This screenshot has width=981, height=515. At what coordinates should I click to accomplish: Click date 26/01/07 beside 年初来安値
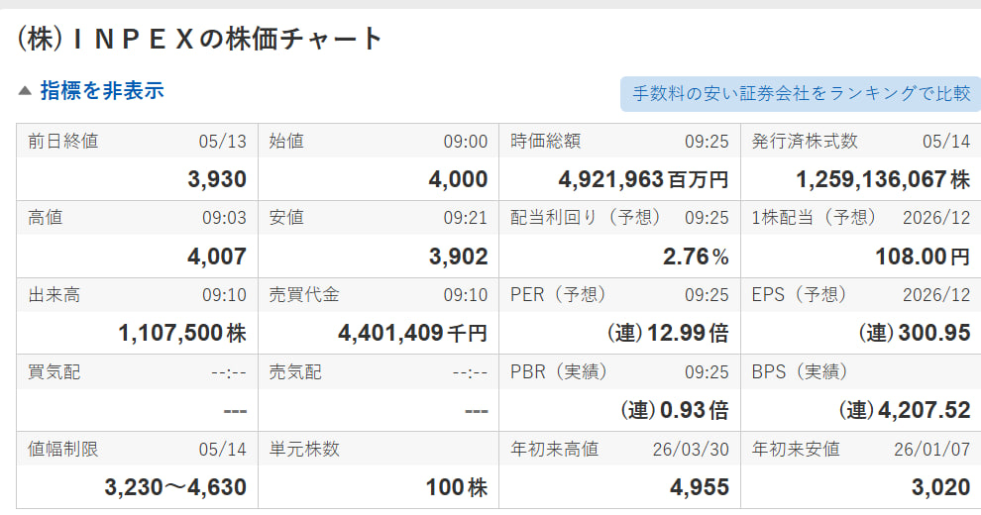click(932, 450)
